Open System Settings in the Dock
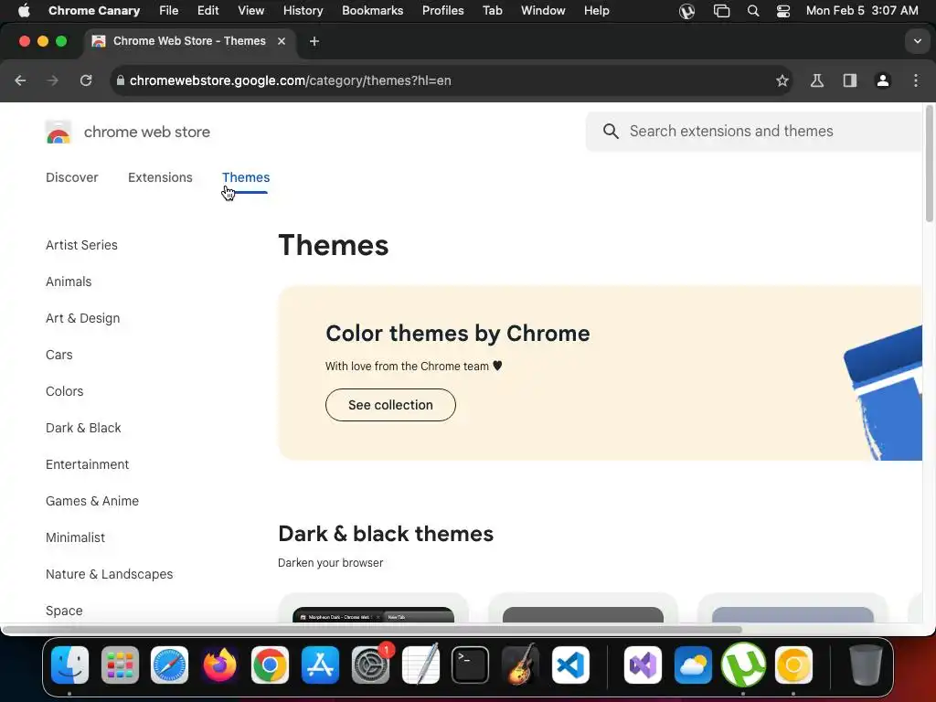 pos(371,665)
